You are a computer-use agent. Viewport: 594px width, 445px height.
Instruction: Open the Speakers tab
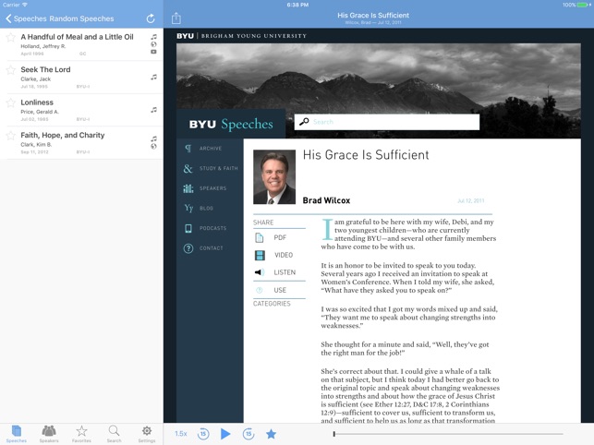49,433
